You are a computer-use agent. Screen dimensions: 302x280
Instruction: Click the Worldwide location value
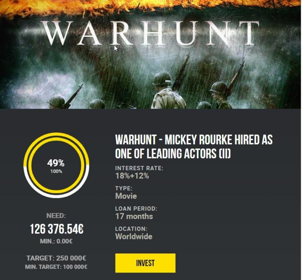(x=134, y=236)
